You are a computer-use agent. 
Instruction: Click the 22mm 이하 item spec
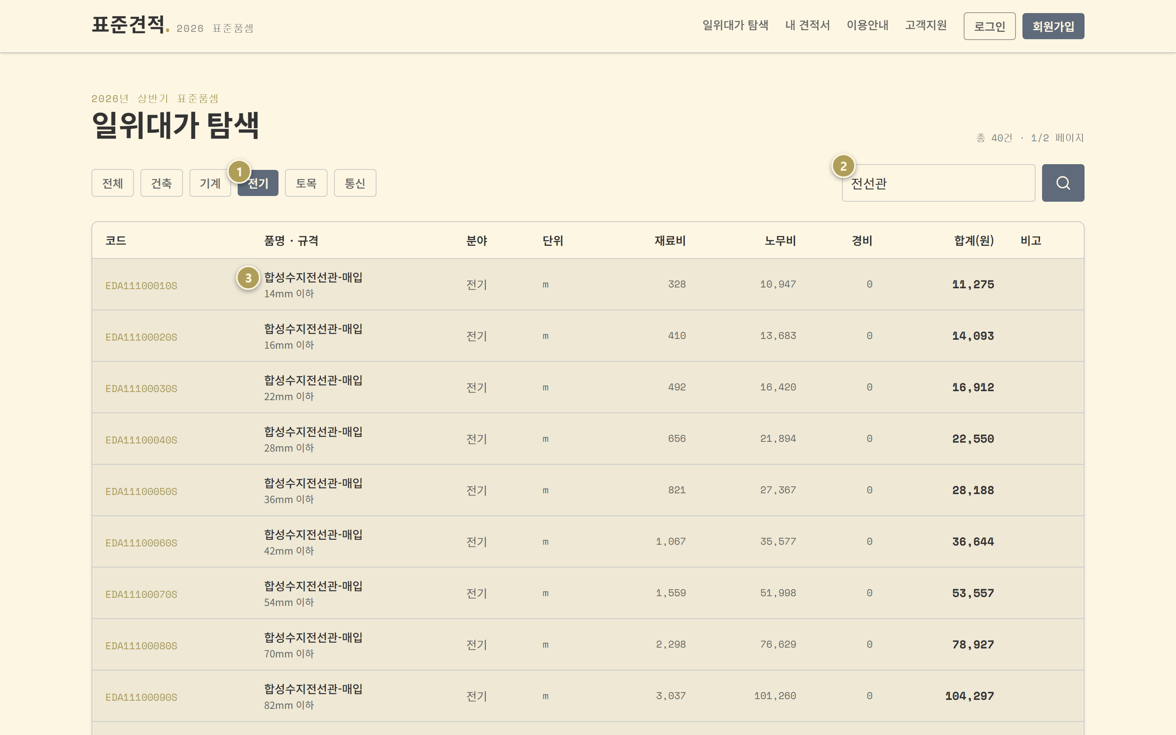(289, 396)
